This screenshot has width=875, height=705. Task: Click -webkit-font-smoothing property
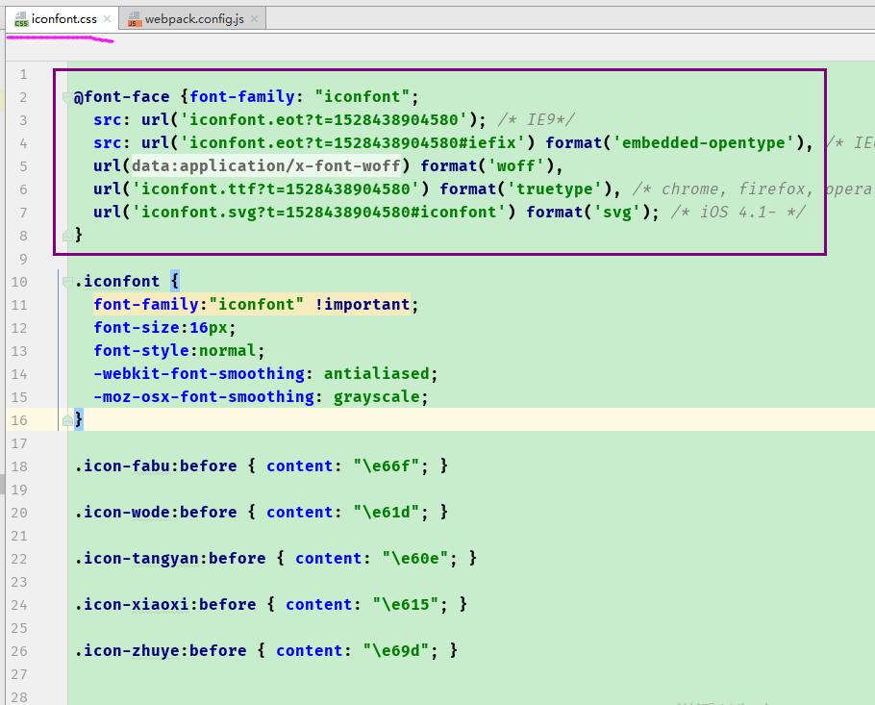(199, 373)
